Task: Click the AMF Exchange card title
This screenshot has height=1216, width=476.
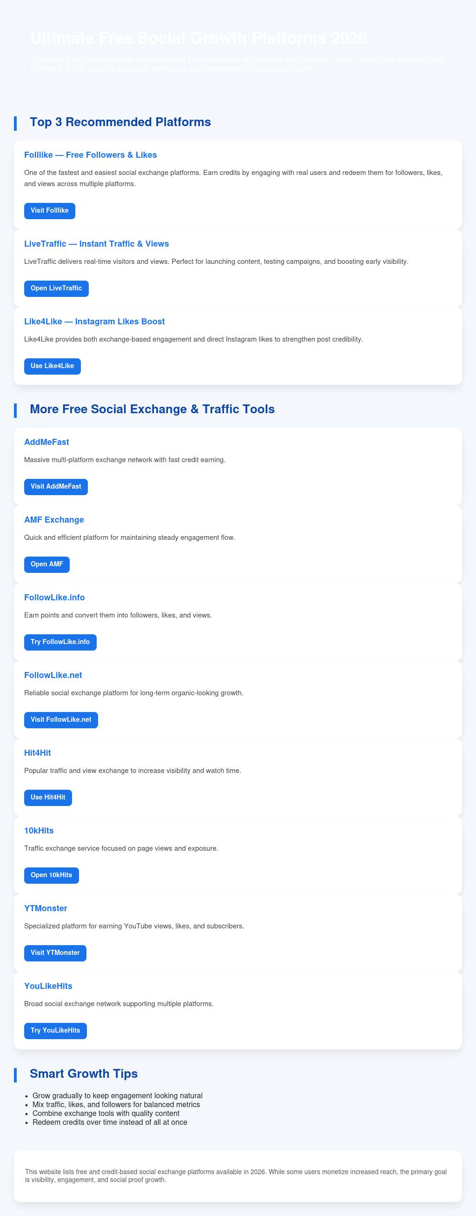Action: click(54, 520)
